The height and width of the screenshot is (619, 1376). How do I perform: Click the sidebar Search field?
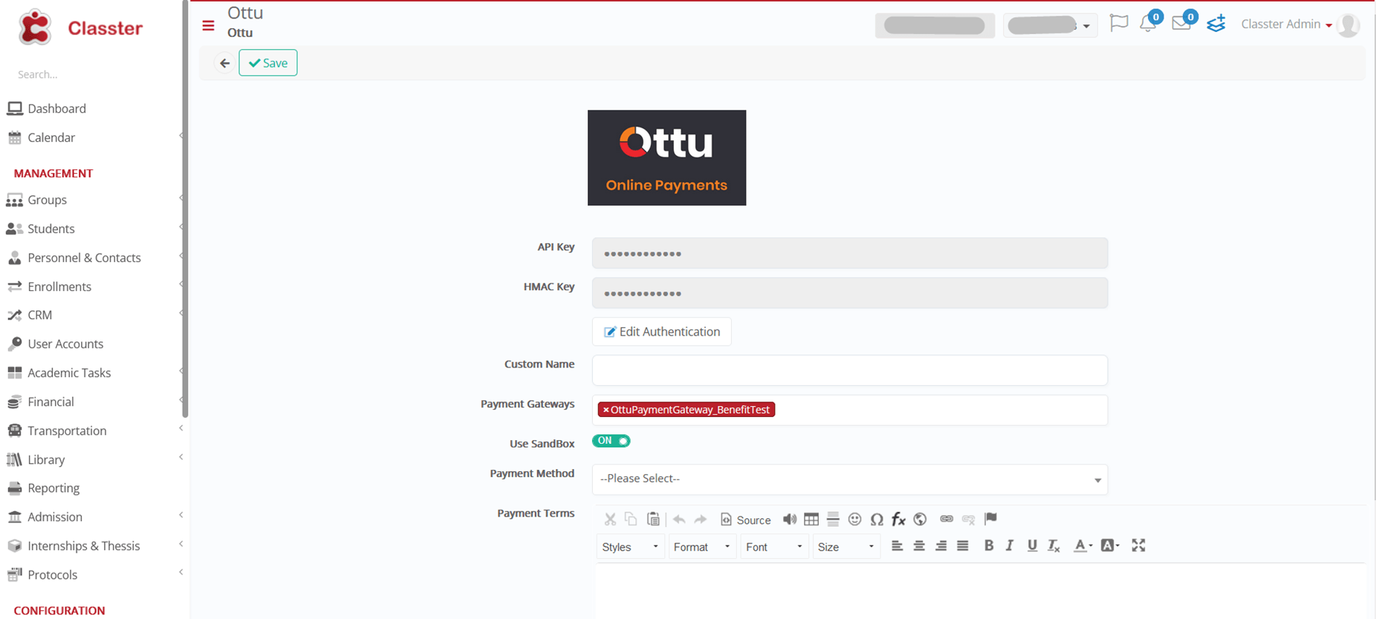tap(89, 74)
